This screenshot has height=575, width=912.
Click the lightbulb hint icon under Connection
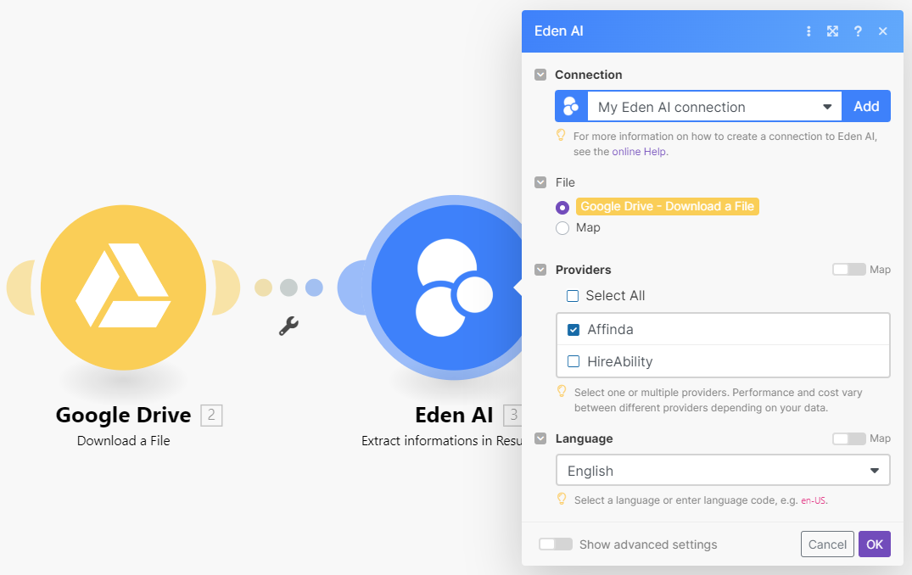coord(561,135)
